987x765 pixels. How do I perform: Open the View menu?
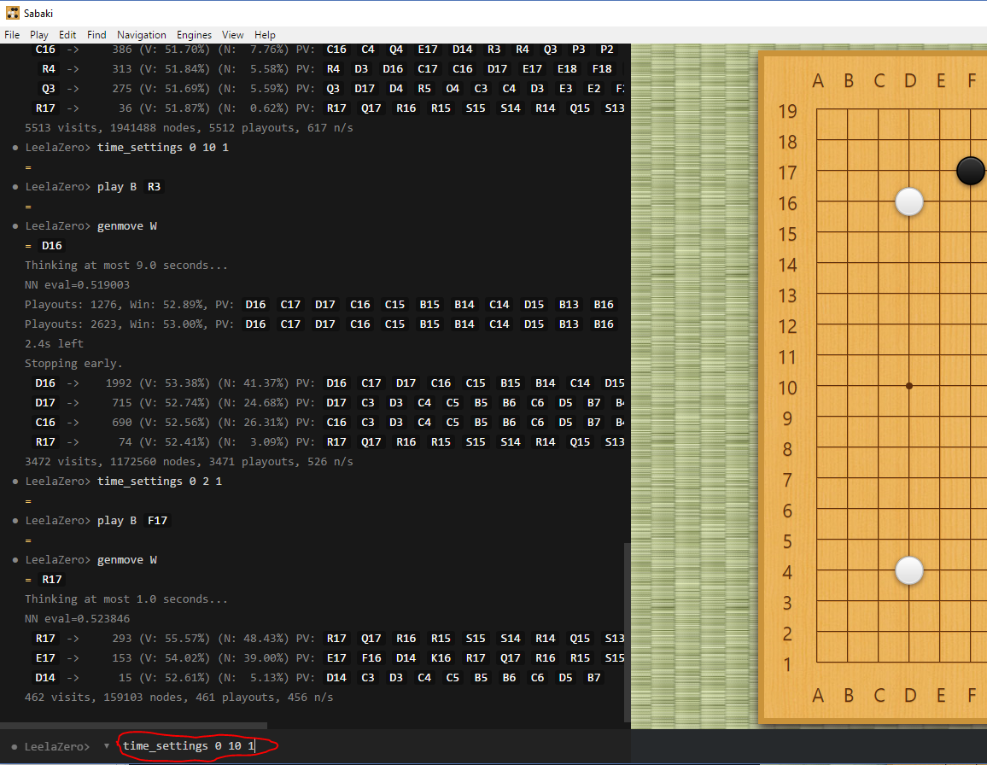(x=232, y=35)
